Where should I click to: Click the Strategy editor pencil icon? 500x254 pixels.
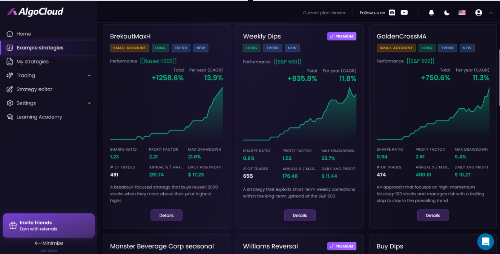10,89
